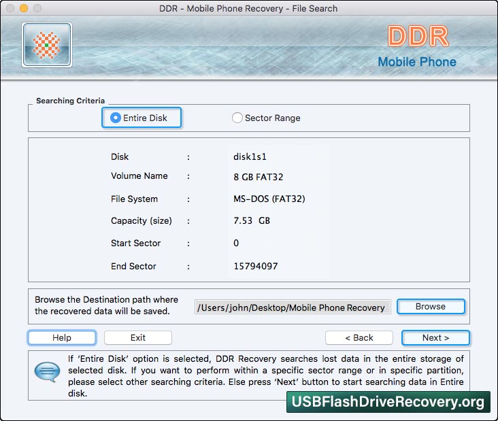Click the DDR Mobile Phone brand title

click(x=417, y=47)
